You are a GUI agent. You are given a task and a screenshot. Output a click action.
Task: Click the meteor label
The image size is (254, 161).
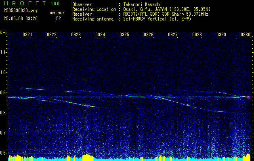[x=57, y=12]
